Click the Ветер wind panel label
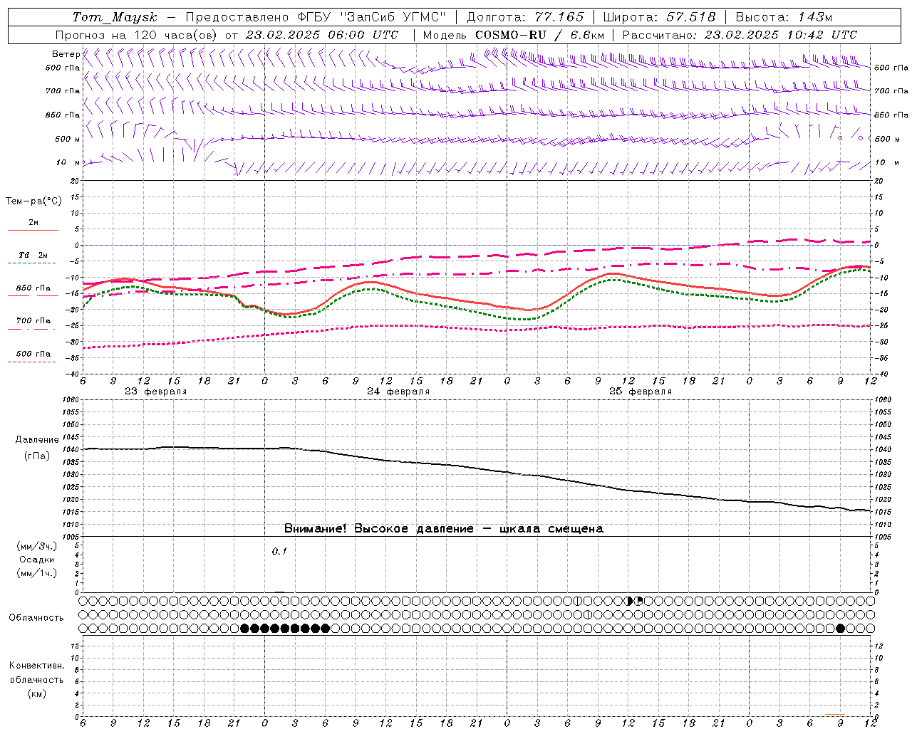The image size is (912, 729). pos(66,54)
